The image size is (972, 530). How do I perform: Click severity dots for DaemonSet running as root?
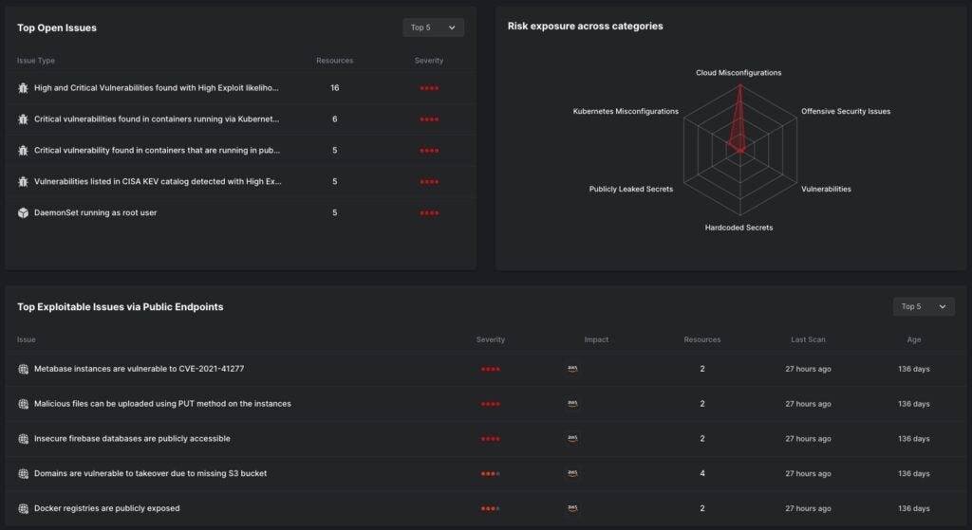point(429,213)
